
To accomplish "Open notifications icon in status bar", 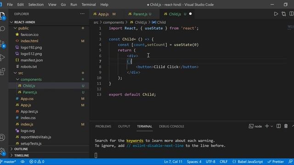I will [x=290, y=162].
